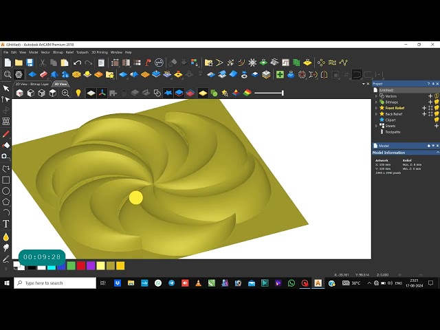Screen dimensions: 440x330
Task: Select the Clipart item in Project tree
Action: (390, 120)
